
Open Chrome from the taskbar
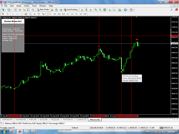[13, 132]
